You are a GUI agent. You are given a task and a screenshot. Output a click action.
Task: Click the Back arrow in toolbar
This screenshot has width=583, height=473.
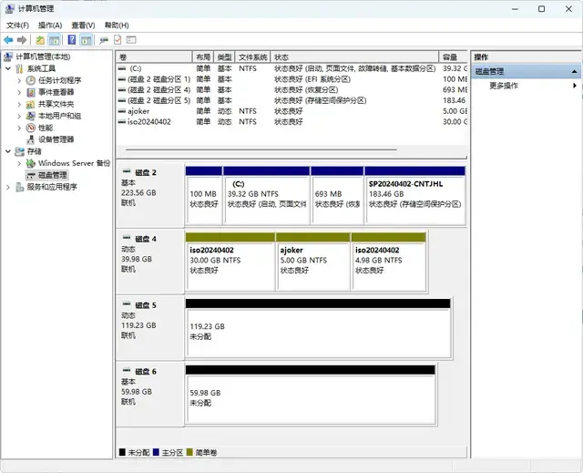[8, 40]
